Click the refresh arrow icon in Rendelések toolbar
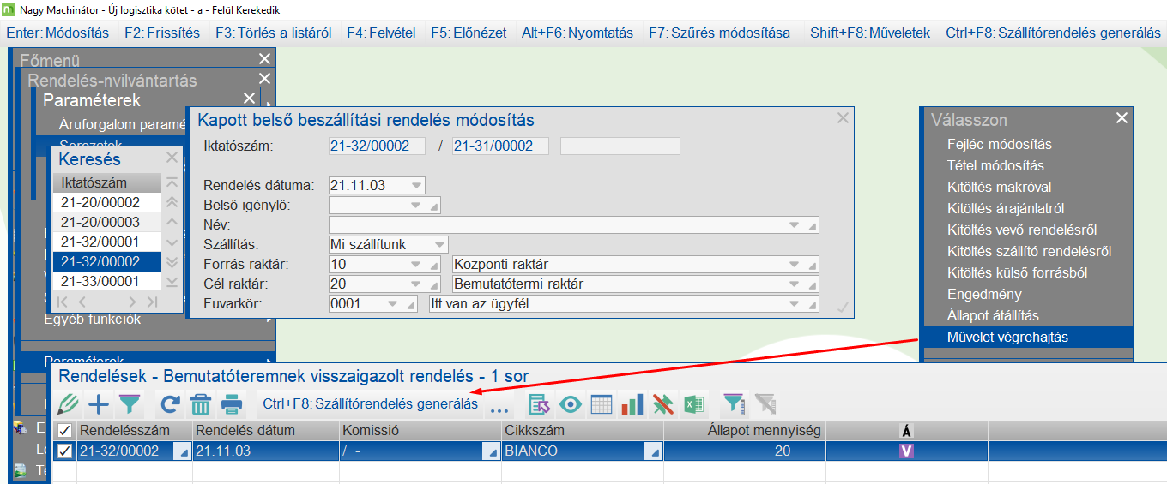 (x=170, y=404)
